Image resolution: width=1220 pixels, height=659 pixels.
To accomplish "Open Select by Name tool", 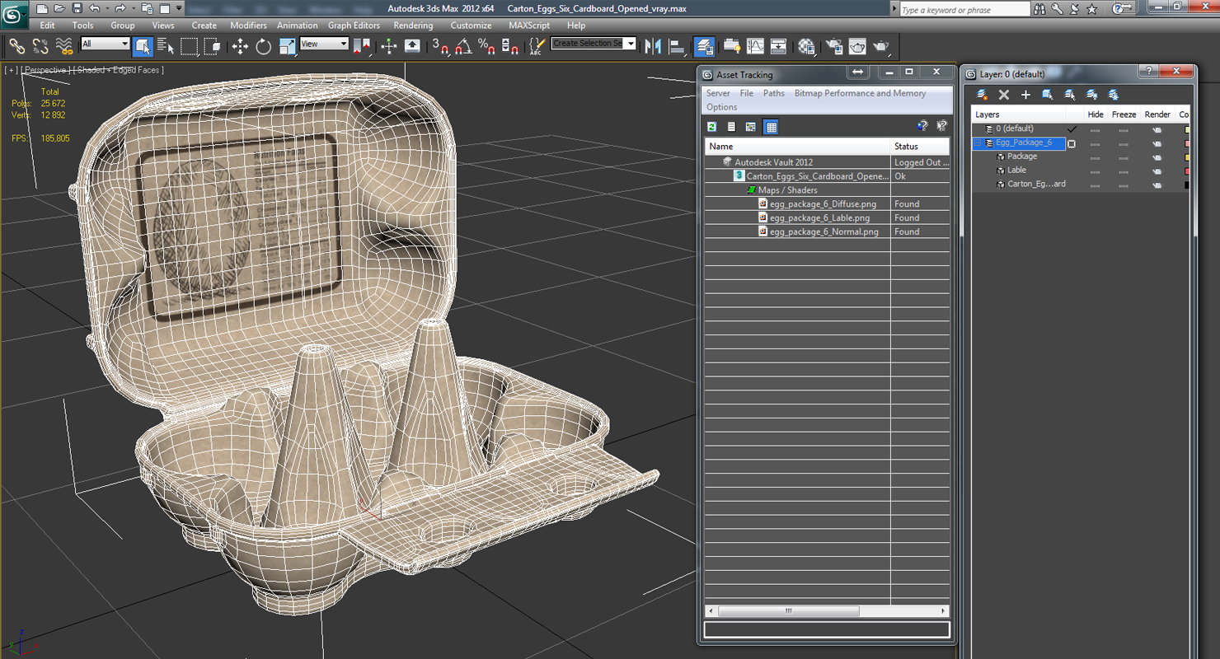I will click(x=166, y=46).
